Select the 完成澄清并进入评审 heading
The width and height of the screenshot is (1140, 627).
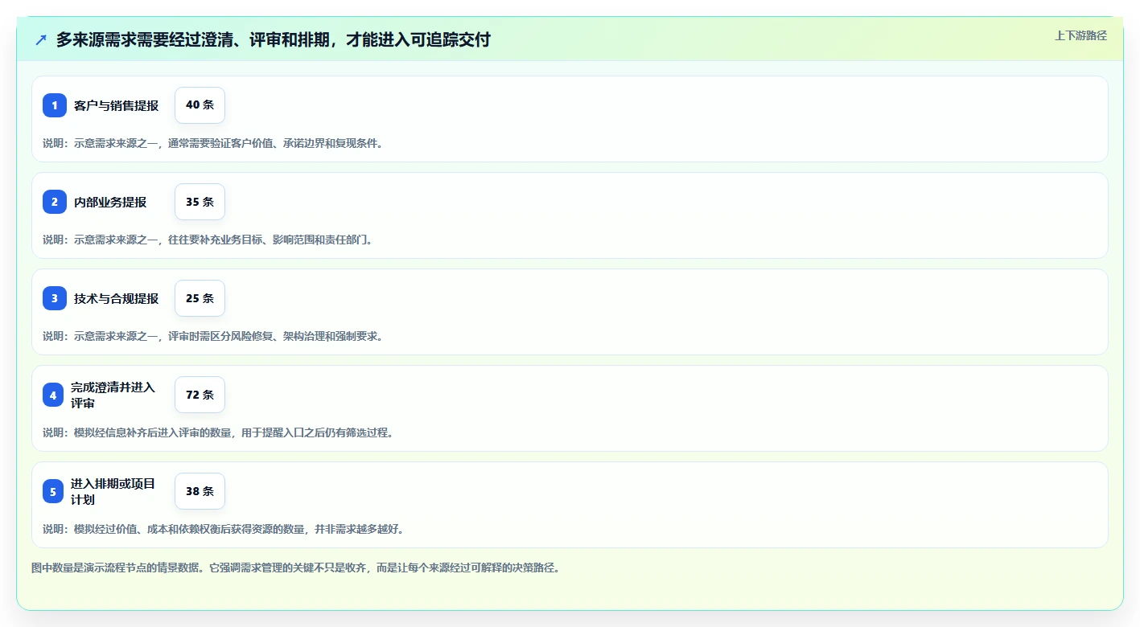[x=113, y=395]
